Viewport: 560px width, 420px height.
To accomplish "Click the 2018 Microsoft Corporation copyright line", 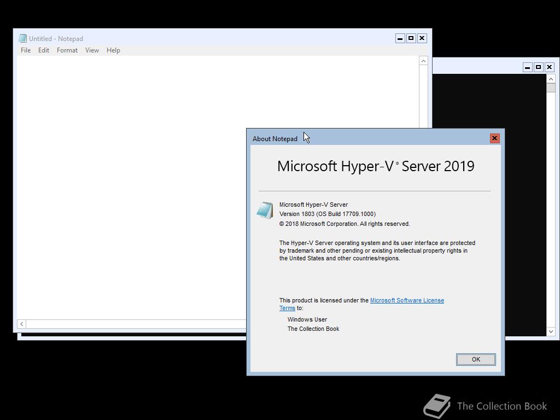I will pos(345,224).
